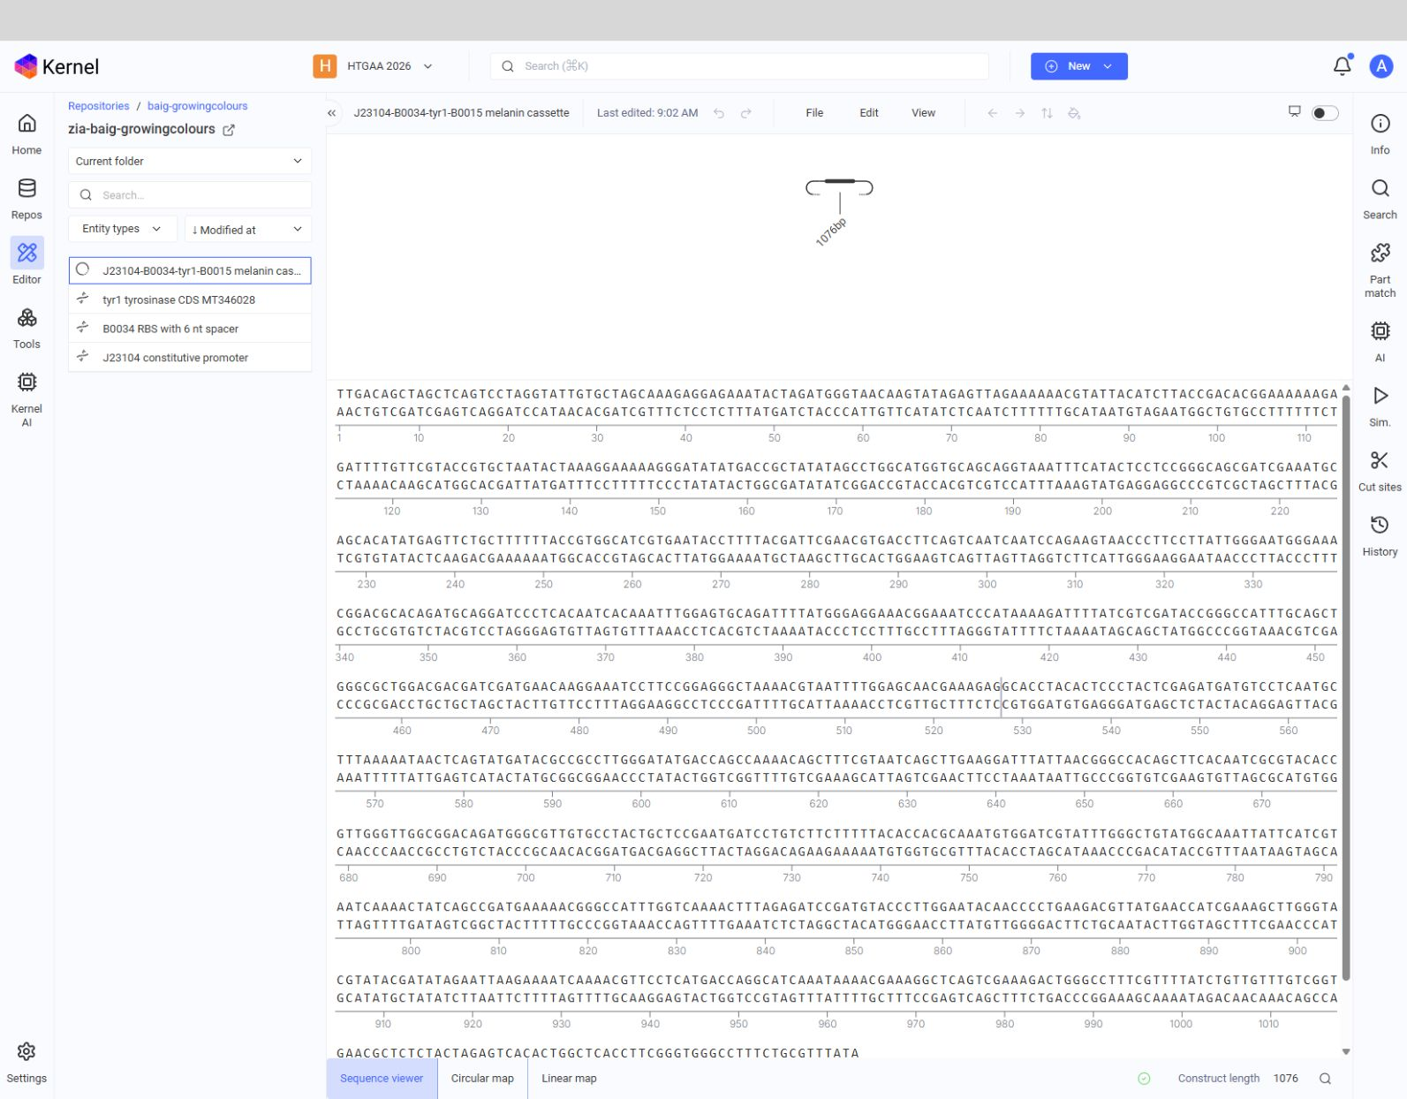The width and height of the screenshot is (1407, 1099).
Task: Click the repository Search field
Action: (x=190, y=195)
